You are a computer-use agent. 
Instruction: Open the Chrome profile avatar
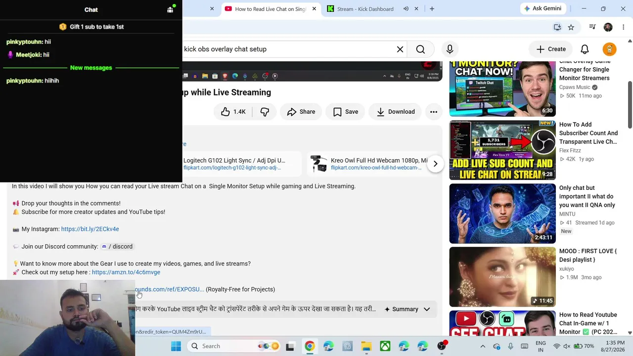(608, 27)
